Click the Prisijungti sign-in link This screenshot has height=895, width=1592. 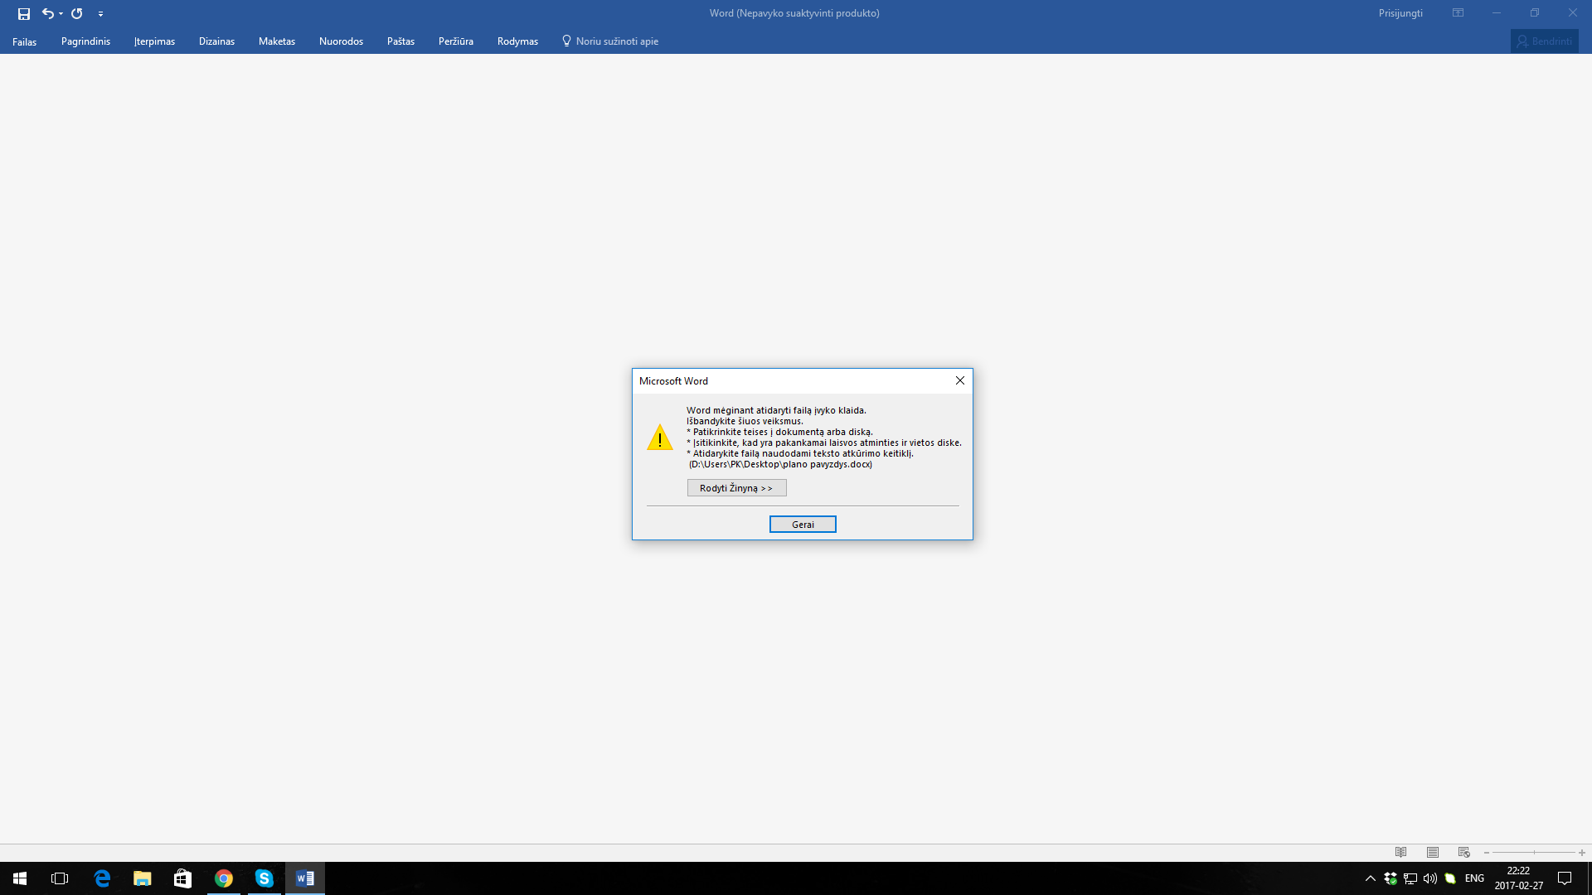[x=1400, y=13]
